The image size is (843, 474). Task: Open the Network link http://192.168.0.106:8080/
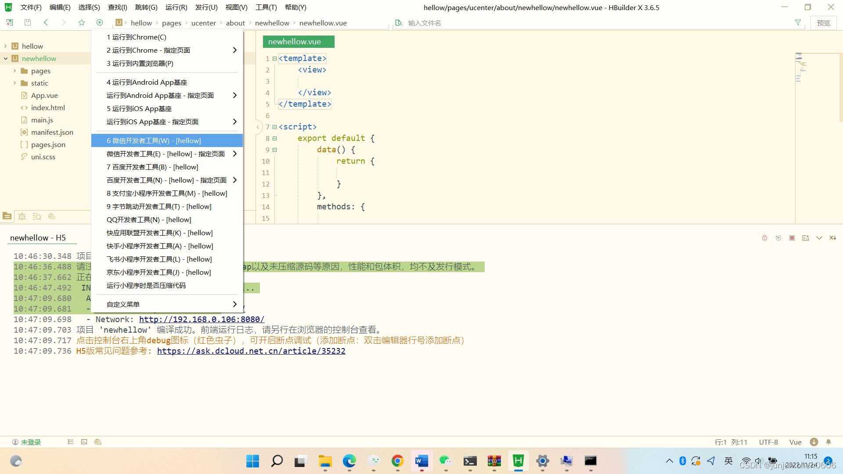tap(202, 320)
